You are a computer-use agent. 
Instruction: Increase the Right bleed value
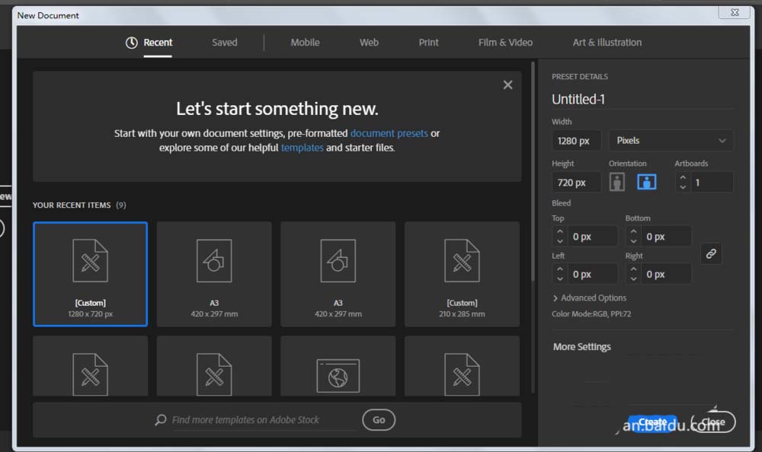(633, 269)
